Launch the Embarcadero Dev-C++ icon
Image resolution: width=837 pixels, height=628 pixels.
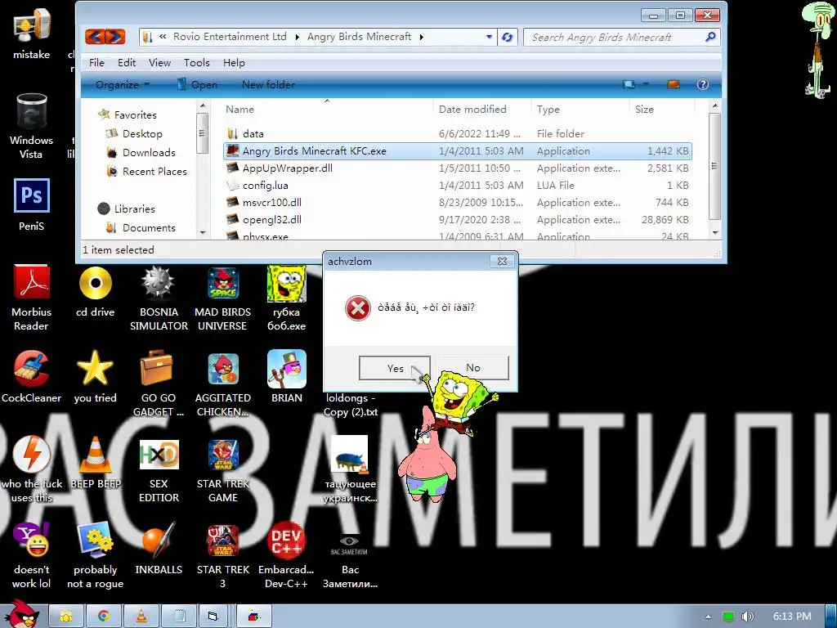click(x=287, y=555)
